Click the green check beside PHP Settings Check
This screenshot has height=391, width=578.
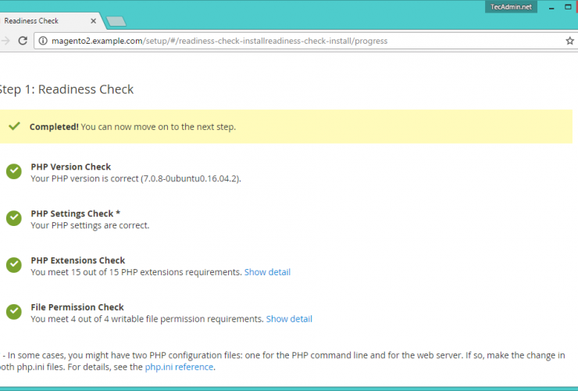pyautogui.click(x=13, y=219)
